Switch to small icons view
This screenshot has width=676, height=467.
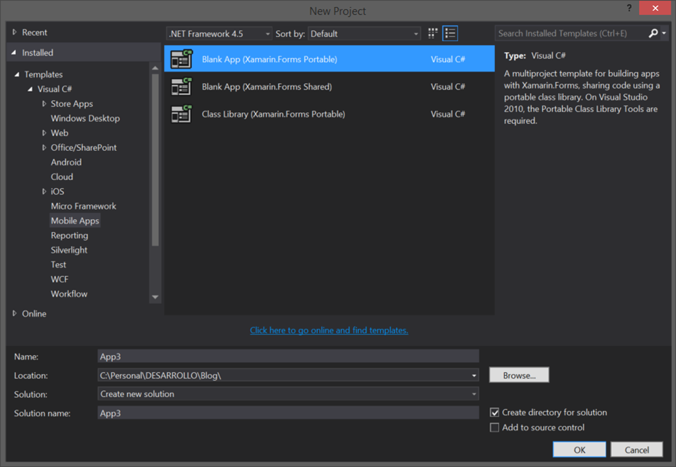(x=433, y=33)
